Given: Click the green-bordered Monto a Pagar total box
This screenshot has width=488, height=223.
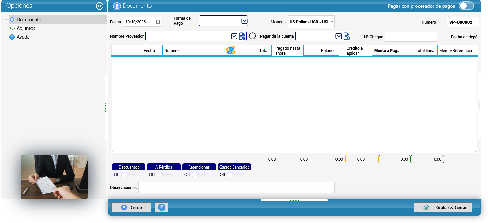Looking at the screenshot, I should [394, 159].
